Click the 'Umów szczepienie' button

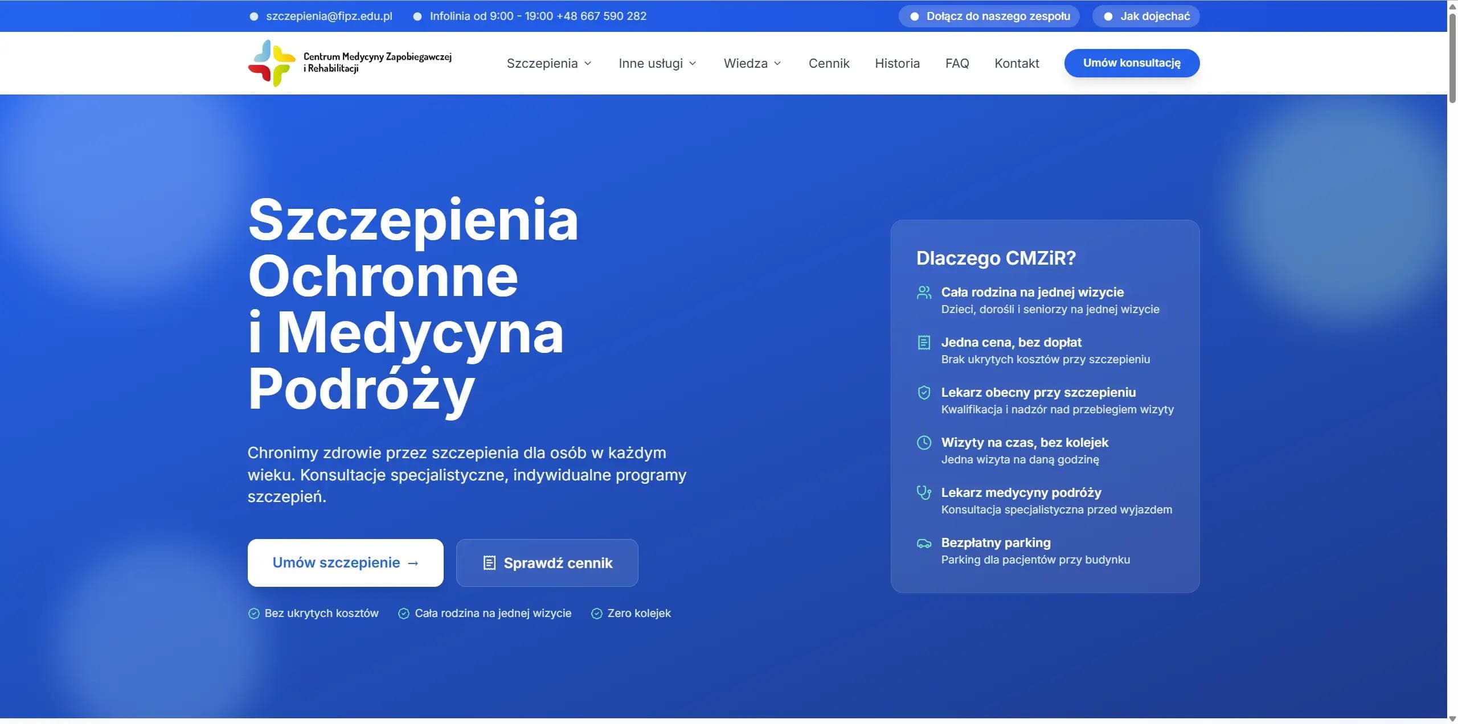tap(345, 563)
